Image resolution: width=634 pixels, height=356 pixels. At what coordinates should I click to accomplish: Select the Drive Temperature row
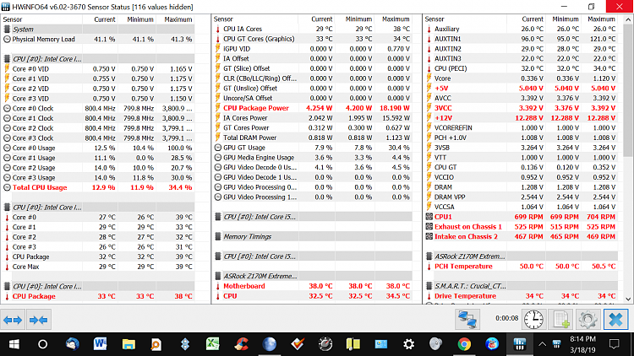pos(522,296)
